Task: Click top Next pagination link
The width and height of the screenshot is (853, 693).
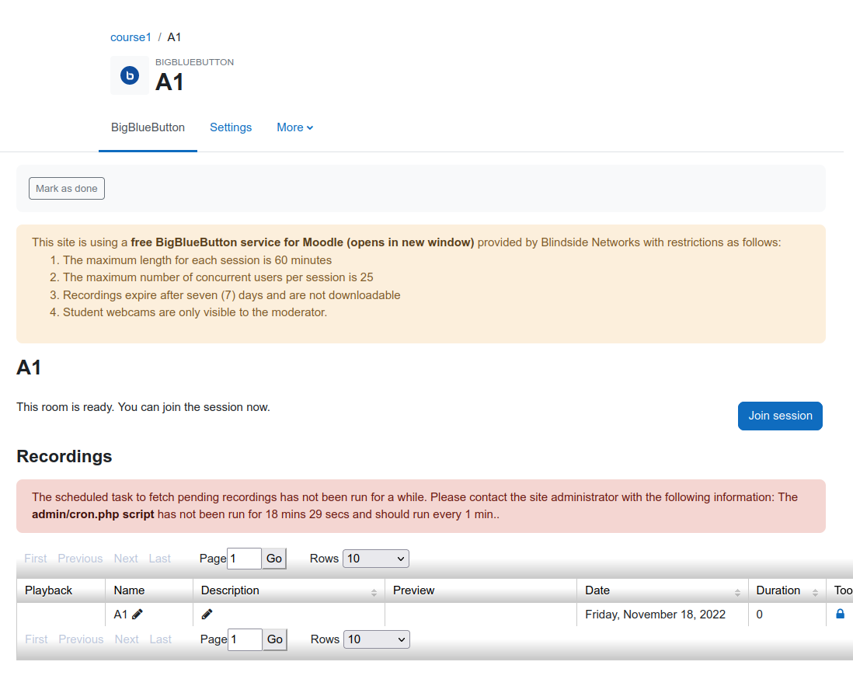Action: tap(126, 559)
